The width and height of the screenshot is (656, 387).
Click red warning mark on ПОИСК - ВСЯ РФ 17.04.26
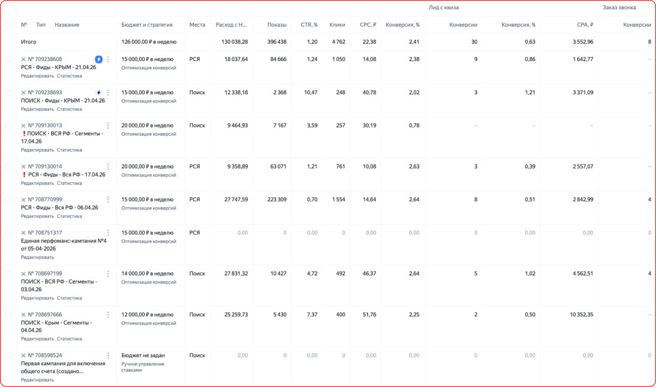coord(24,134)
